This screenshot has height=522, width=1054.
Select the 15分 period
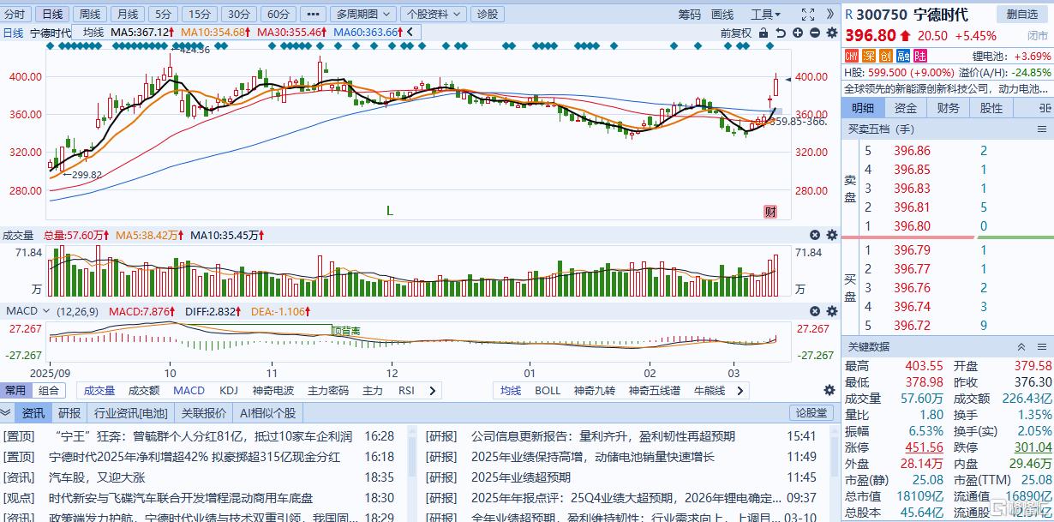pyautogui.click(x=199, y=15)
